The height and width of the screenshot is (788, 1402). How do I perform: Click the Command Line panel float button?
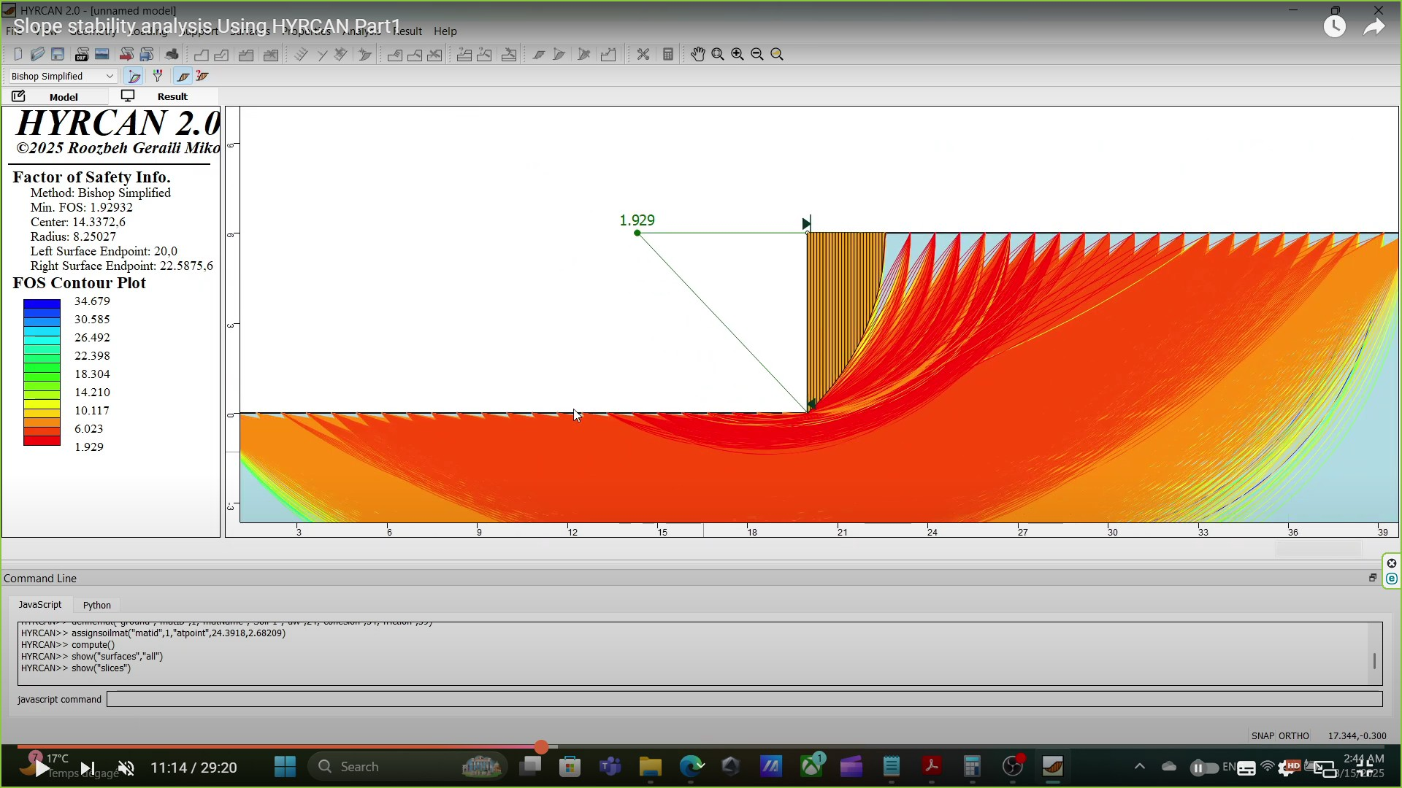(x=1372, y=578)
